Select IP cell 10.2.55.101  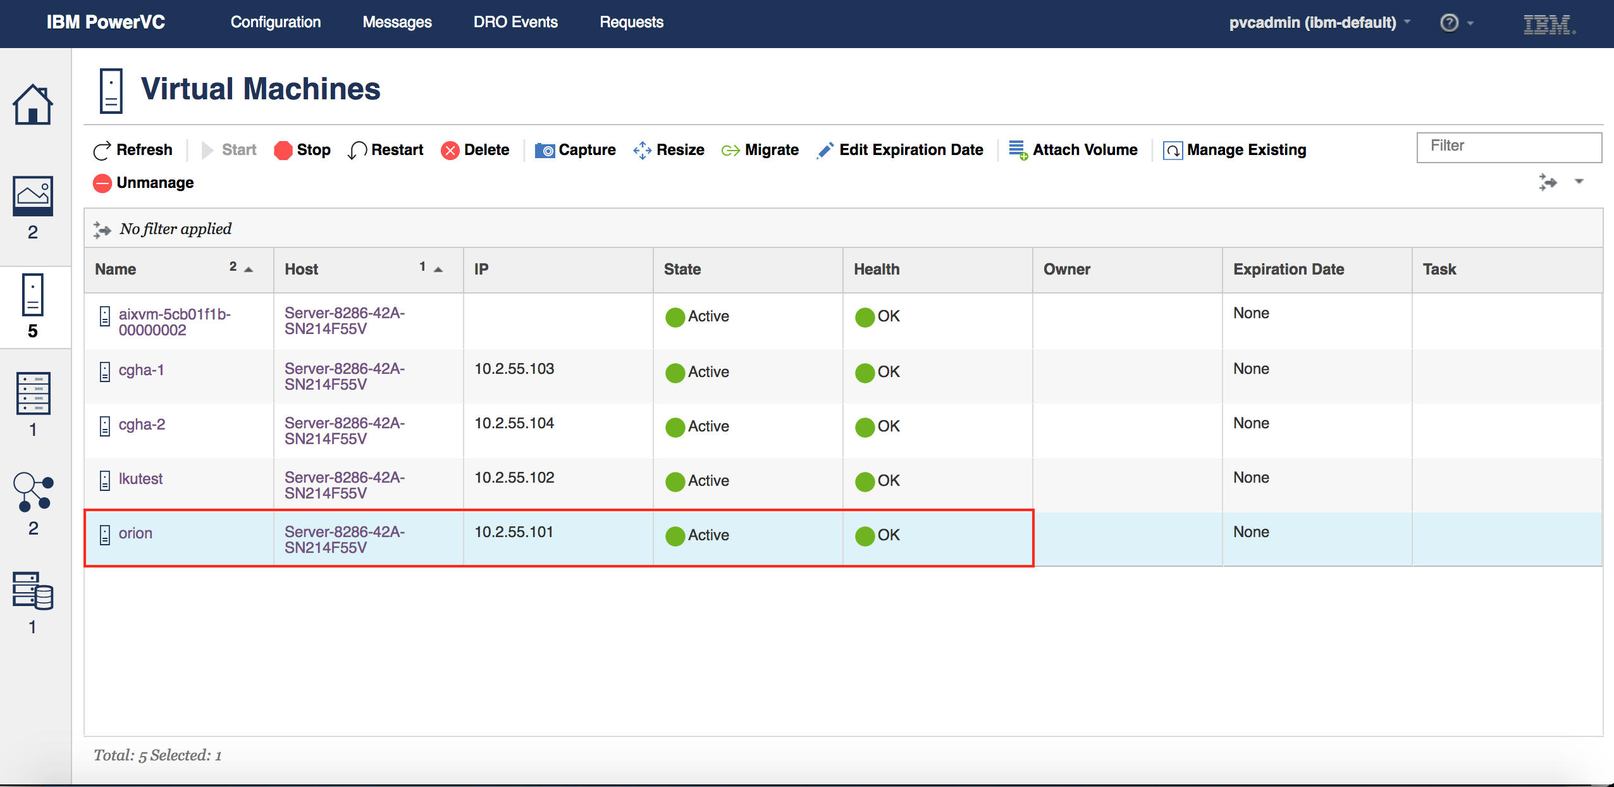point(514,532)
